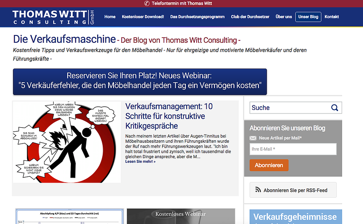Image resolution: width=363 pixels, height=224 pixels.
Task: Click the Abonnieren Sie unseren Blog heading
Action: pyautogui.click(x=287, y=128)
